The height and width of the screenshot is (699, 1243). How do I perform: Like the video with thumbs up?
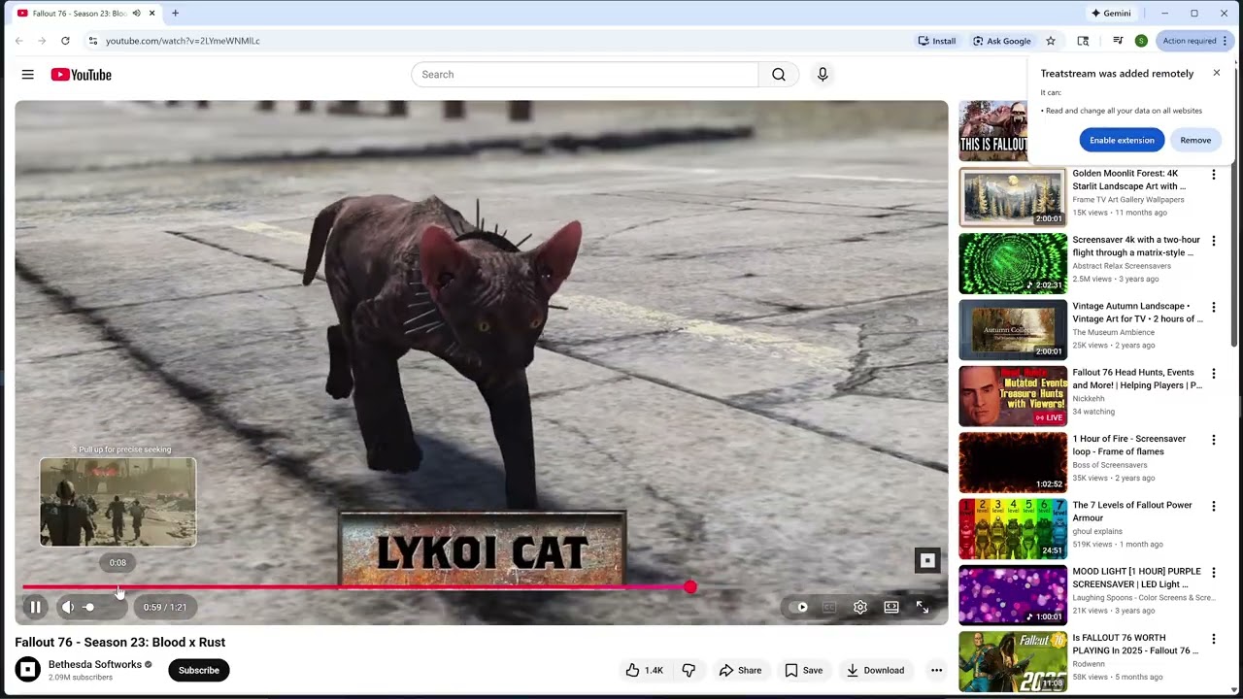(644, 670)
